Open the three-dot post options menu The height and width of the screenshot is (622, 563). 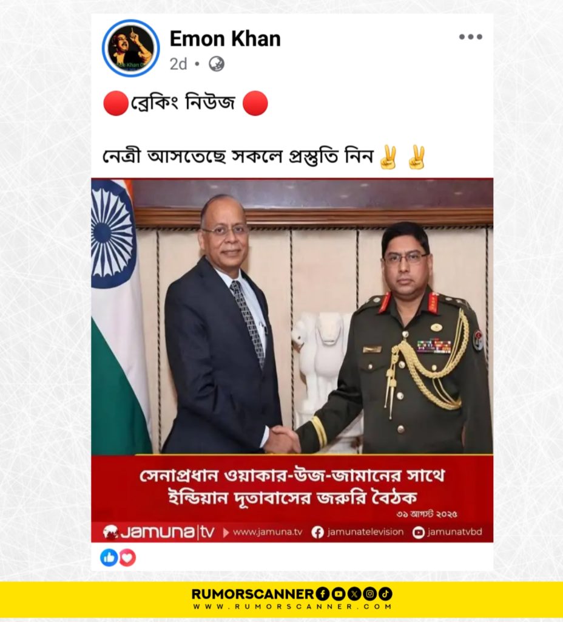click(470, 37)
